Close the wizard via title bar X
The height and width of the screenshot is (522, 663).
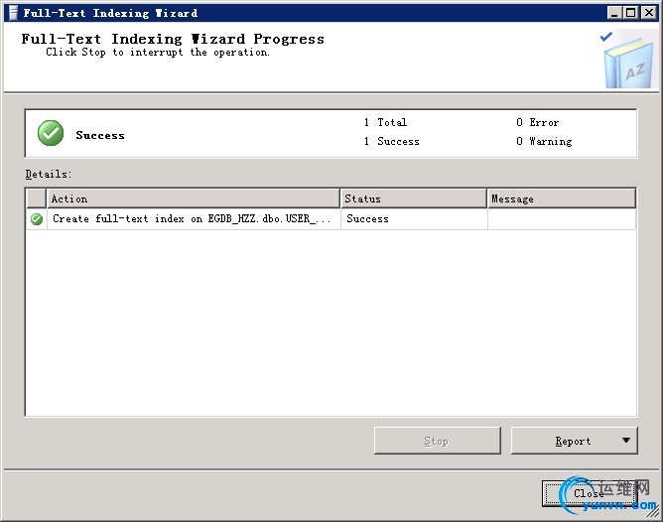click(x=648, y=13)
